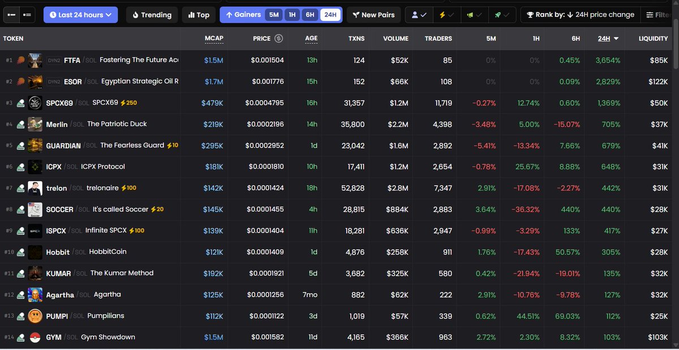Open the New Pairs tab
Viewport: 679px width, 350px height.
(x=373, y=15)
